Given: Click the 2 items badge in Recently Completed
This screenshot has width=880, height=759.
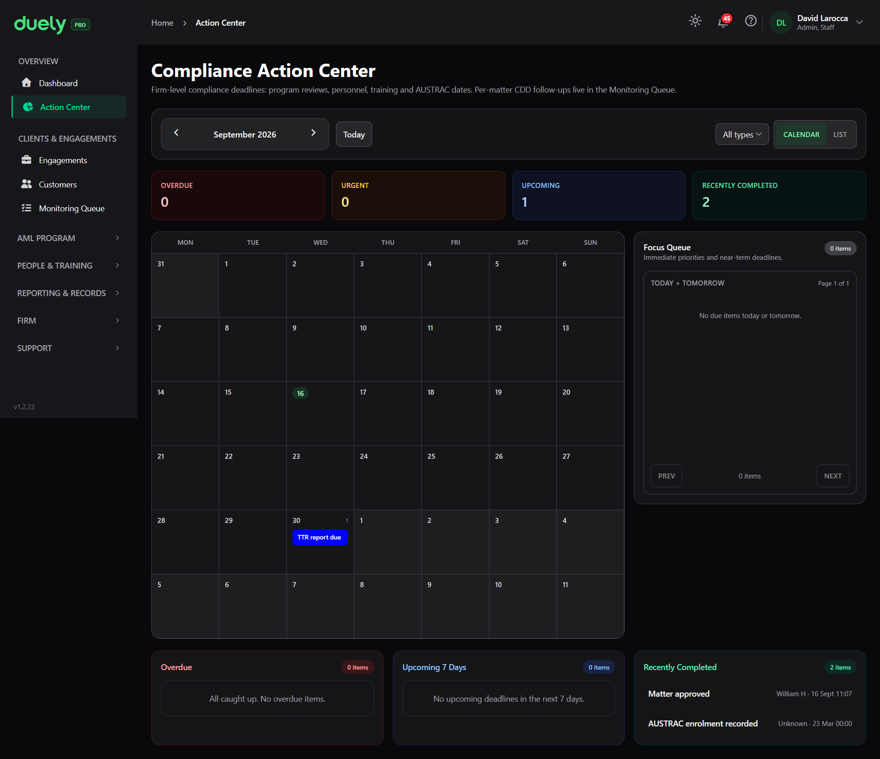Looking at the screenshot, I should click(840, 667).
